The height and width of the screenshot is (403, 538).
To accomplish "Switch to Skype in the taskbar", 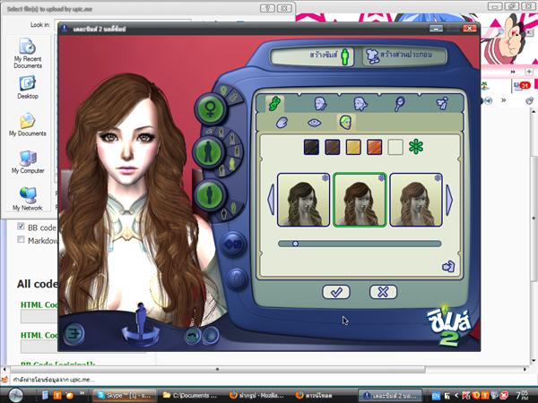I will pyautogui.click(x=125, y=396).
